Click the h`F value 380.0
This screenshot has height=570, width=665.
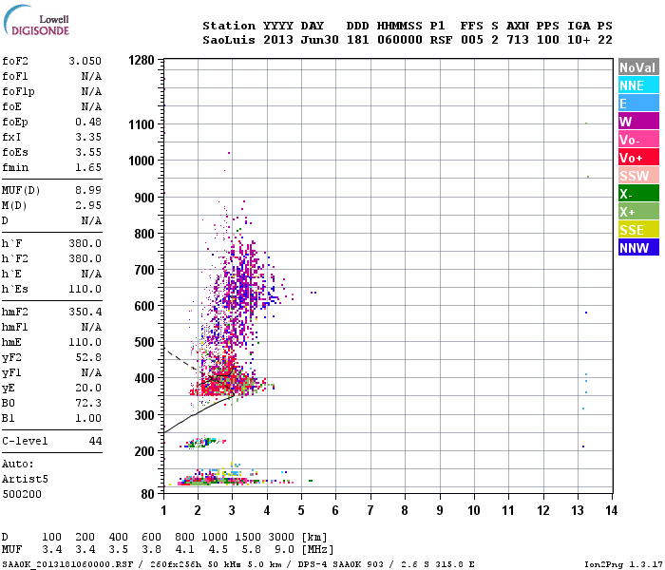click(x=85, y=243)
